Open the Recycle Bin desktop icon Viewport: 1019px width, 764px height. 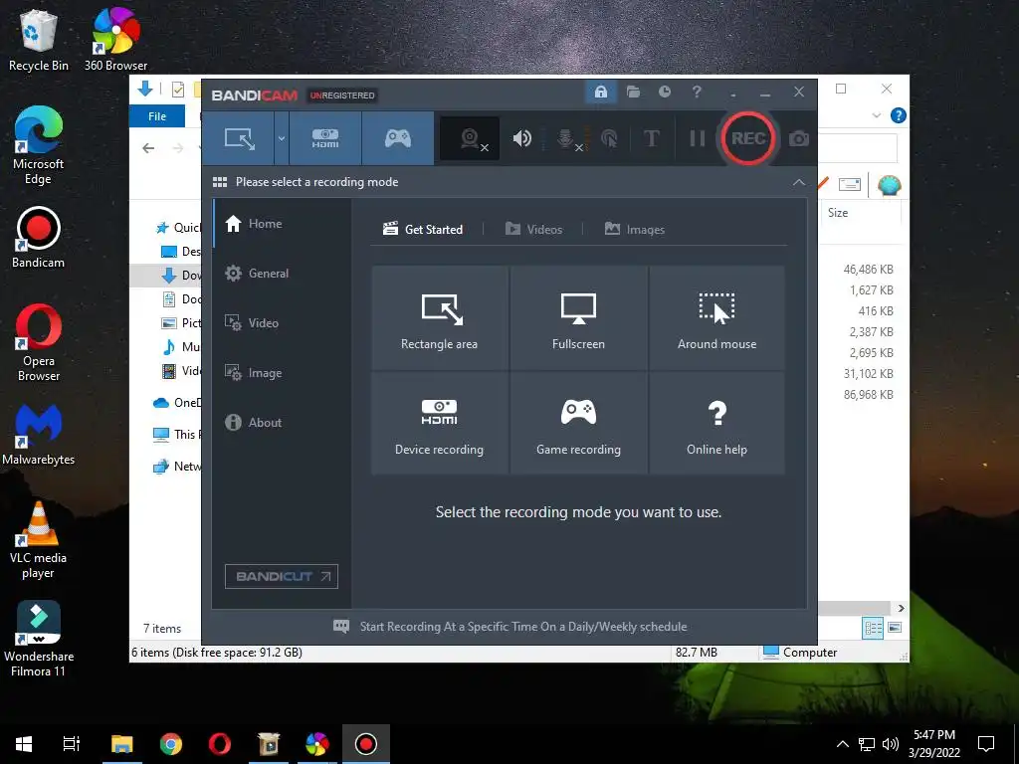pos(39,40)
